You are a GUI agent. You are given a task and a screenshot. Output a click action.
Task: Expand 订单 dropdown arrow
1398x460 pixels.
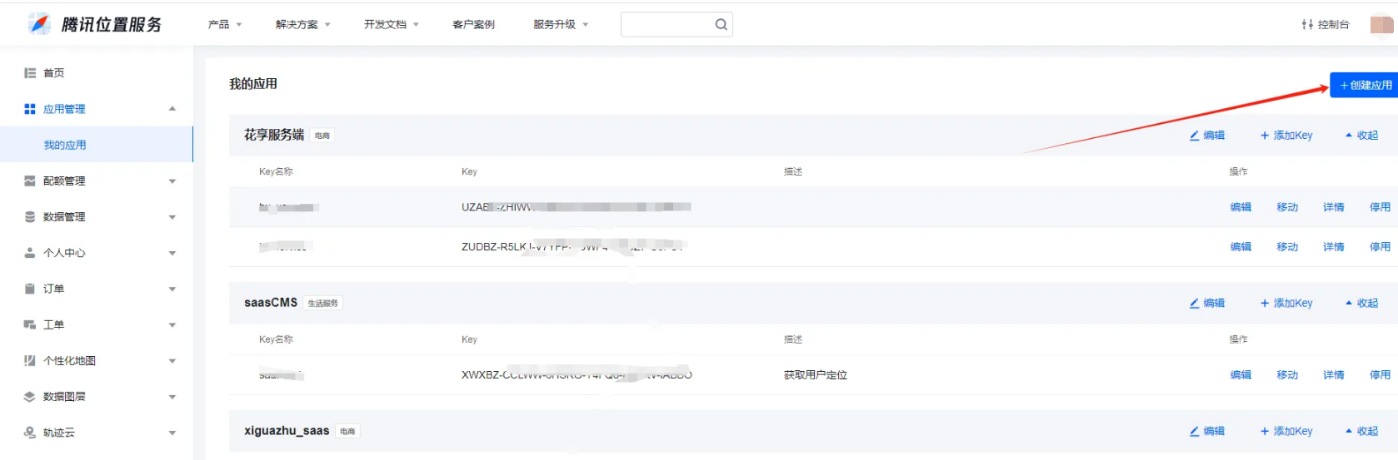tap(172, 289)
